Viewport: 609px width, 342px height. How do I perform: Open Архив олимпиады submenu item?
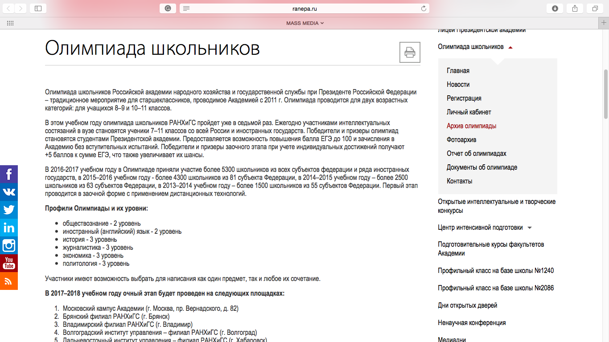[x=471, y=126]
